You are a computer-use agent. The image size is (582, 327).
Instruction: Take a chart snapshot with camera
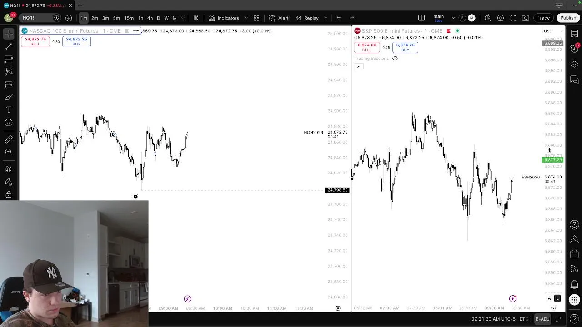(x=526, y=18)
